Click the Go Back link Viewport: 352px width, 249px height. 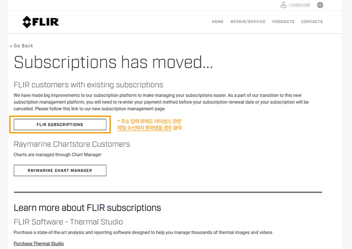(22, 46)
